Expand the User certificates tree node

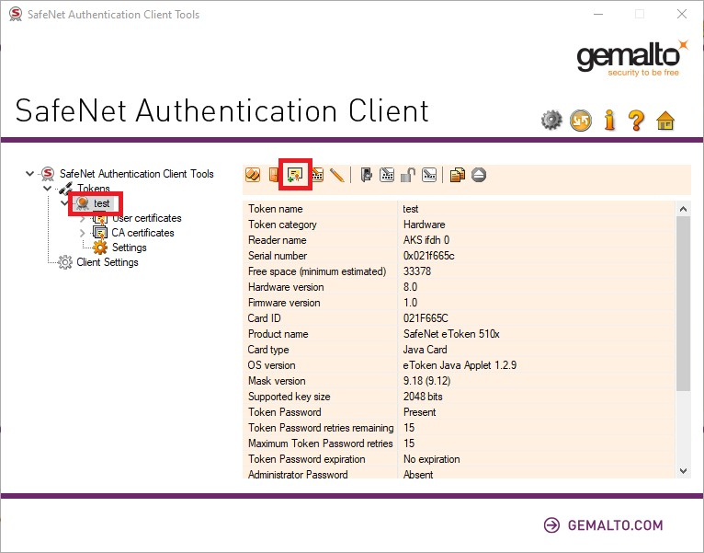pyautogui.click(x=83, y=218)
